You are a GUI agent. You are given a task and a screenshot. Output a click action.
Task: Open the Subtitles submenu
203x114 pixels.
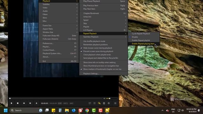point(59,4)
